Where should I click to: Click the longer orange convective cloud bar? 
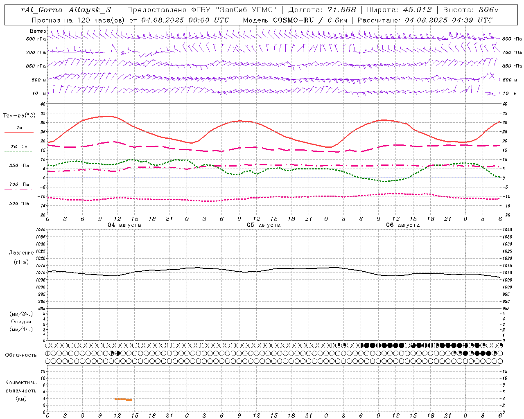(120, 399)
